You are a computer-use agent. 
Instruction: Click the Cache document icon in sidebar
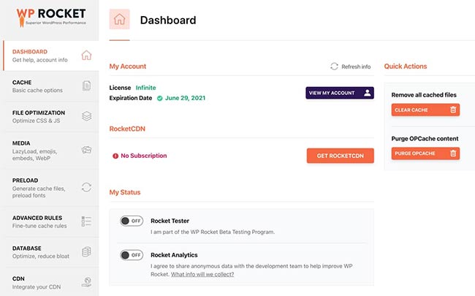pyautogui.click(x=86, y=86)
